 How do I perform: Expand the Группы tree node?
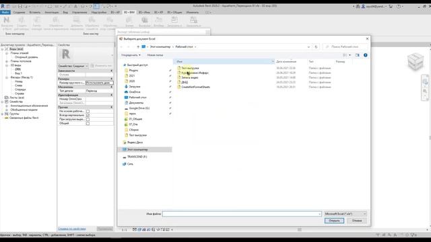(x=2, y=114)
